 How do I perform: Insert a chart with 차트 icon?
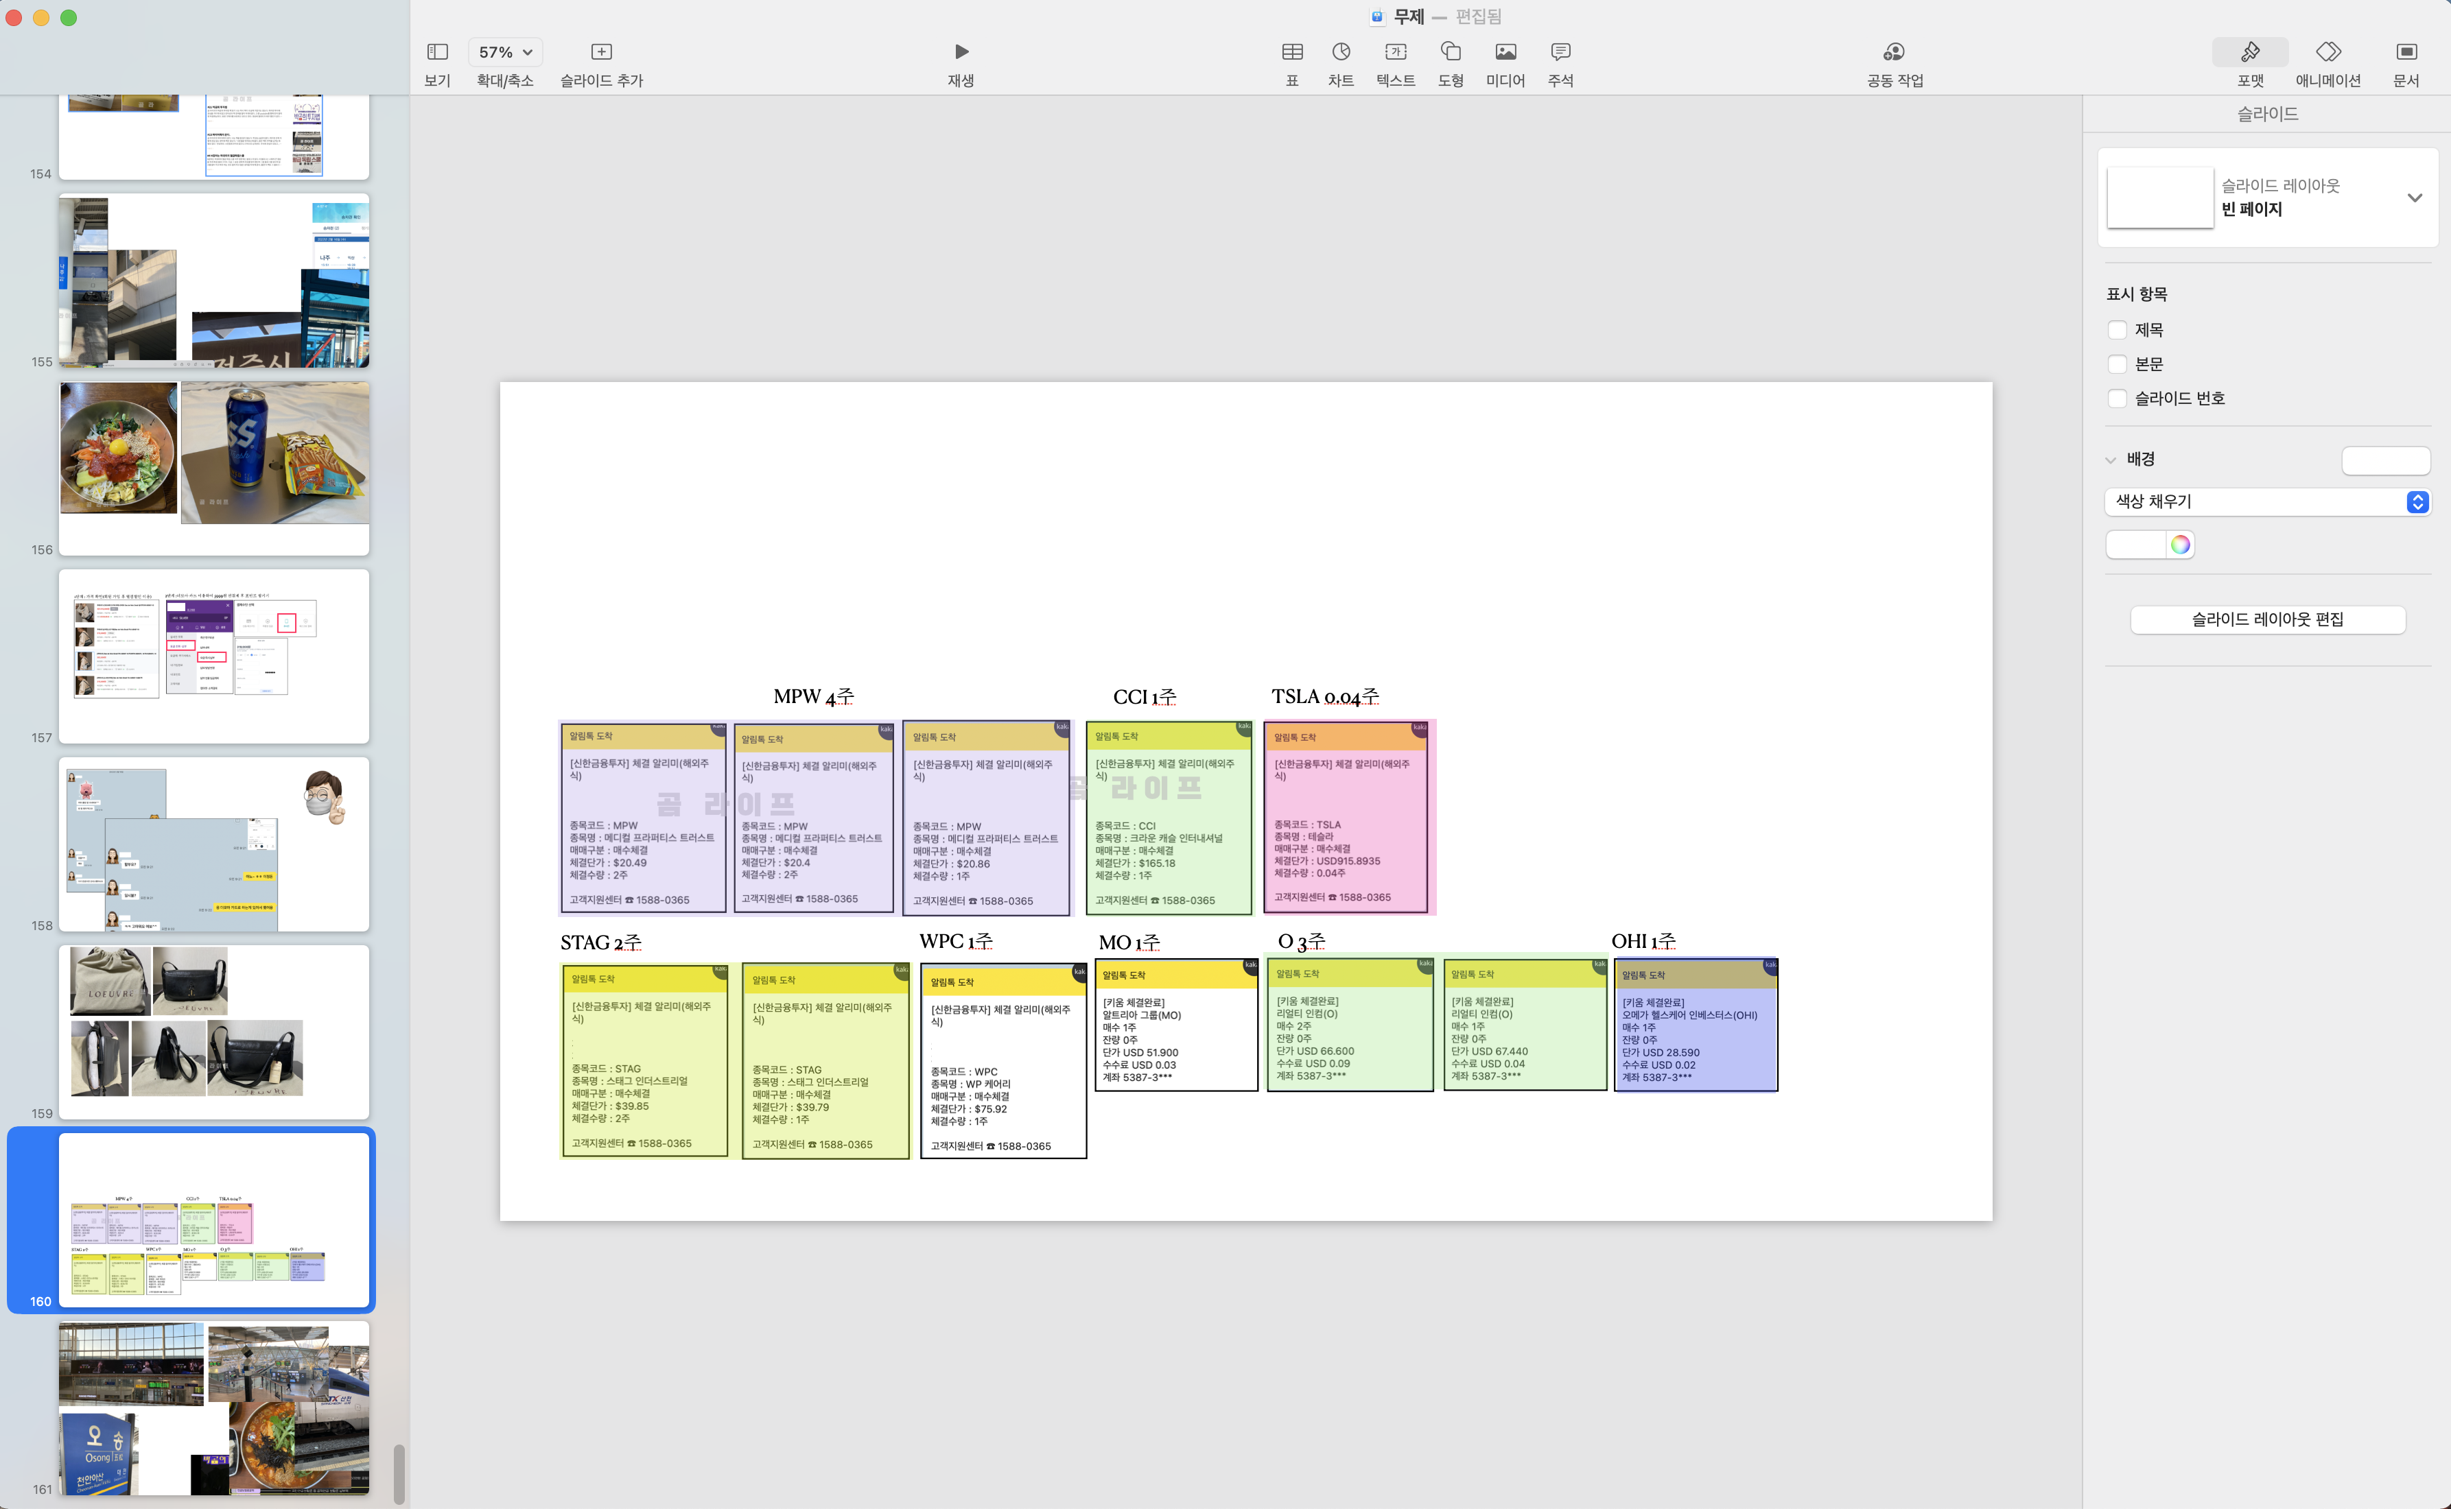1341,52
